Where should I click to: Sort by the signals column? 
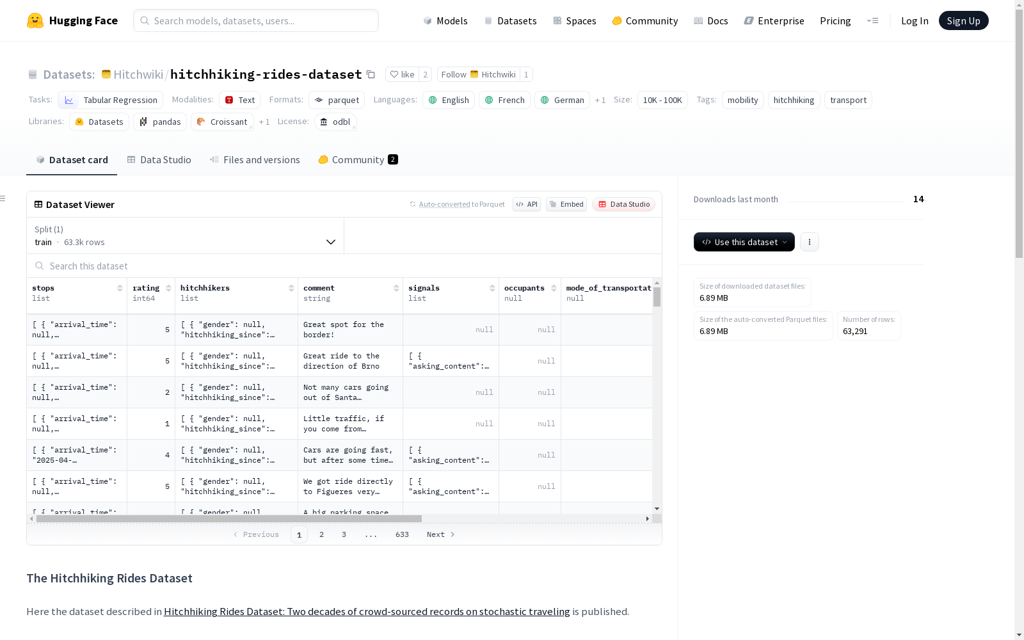[492, 288]
